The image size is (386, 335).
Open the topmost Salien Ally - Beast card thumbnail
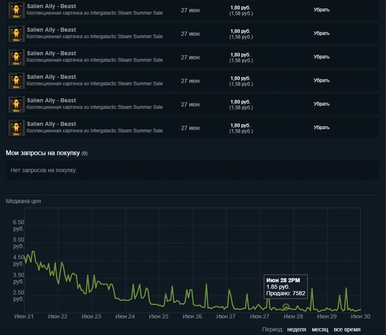pyautogui.click(x=17, y=10)
